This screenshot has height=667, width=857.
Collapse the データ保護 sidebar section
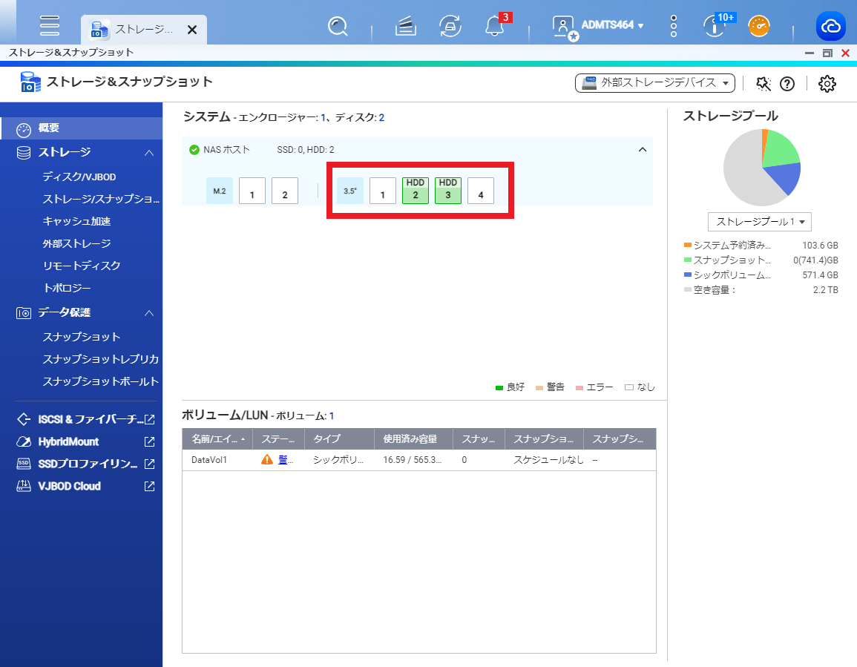pos(149,312)
